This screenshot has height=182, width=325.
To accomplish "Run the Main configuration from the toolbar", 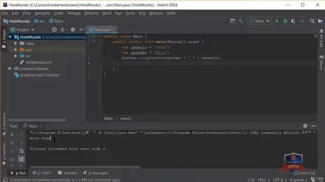I will pos(277,21).
